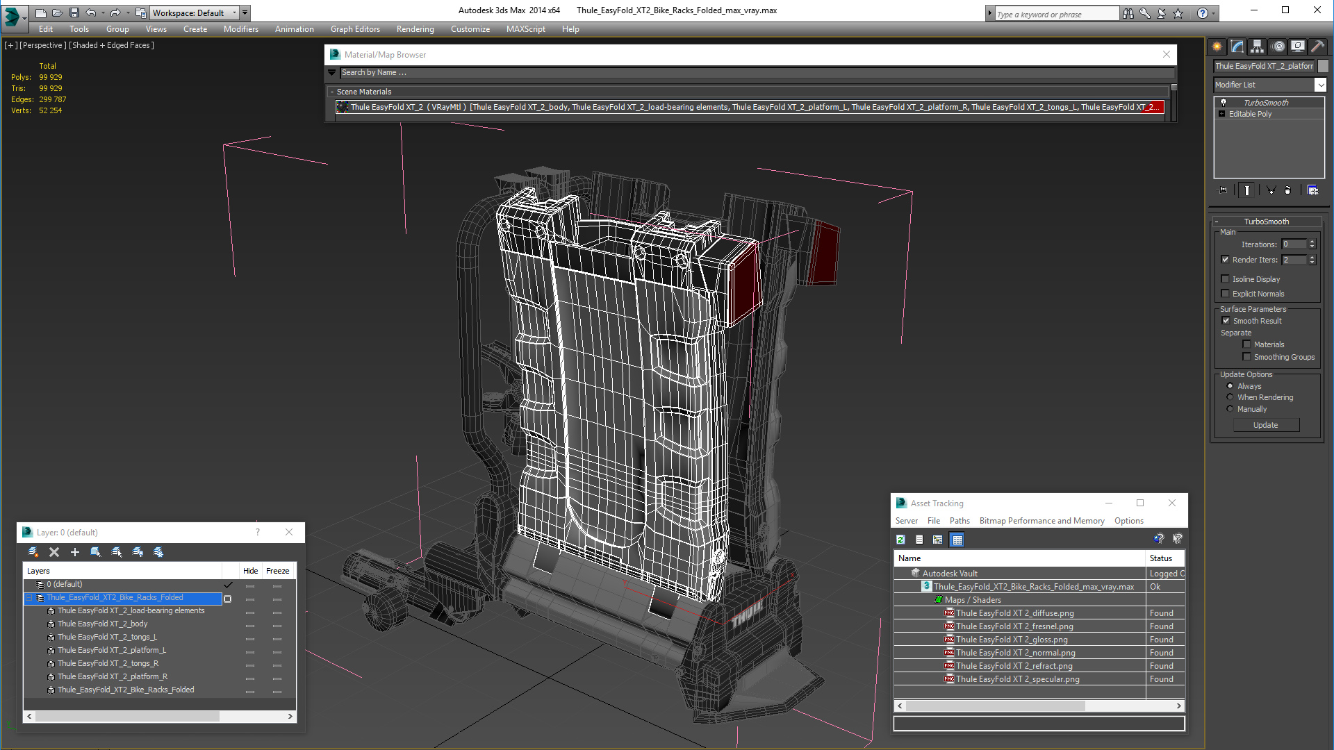Click the binoculars search icon
This screenshot has height=750, width=1334.
[1128, 13]
